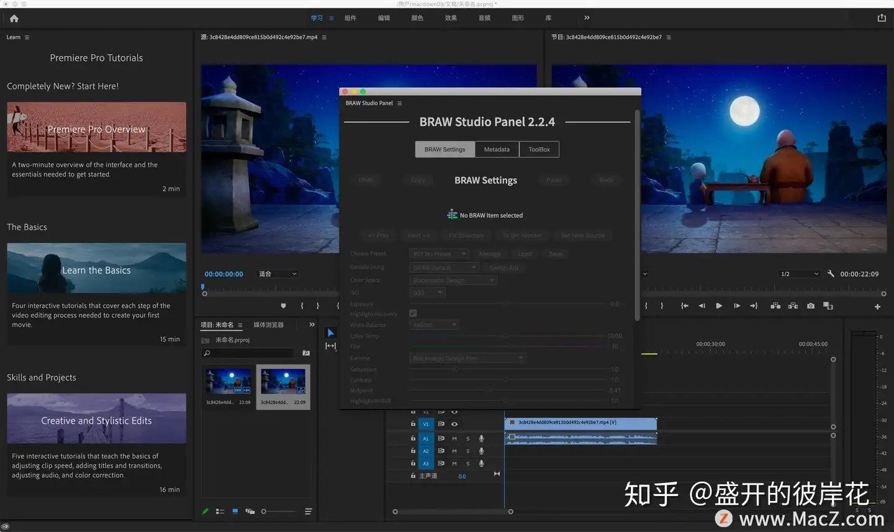Open the Creative and Stylistic Edits tutorial
The height and width of the screenshot is (532, 894).
coord(96,418)
